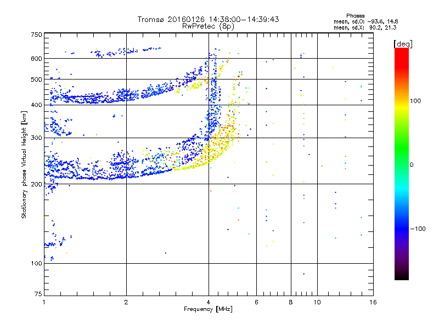439x329 pixels.
Task: Click the x-axis tick label '10'
Action: 317,302
